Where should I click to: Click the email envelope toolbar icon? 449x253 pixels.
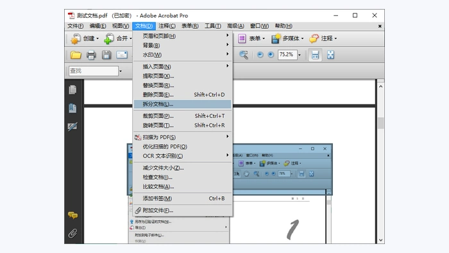(122, 55)
